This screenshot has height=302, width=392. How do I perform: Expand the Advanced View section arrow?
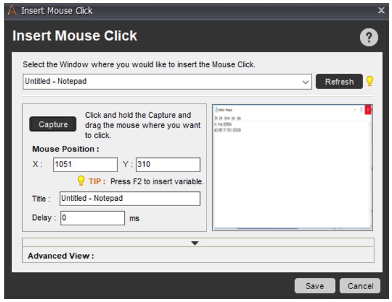point(195,243)
